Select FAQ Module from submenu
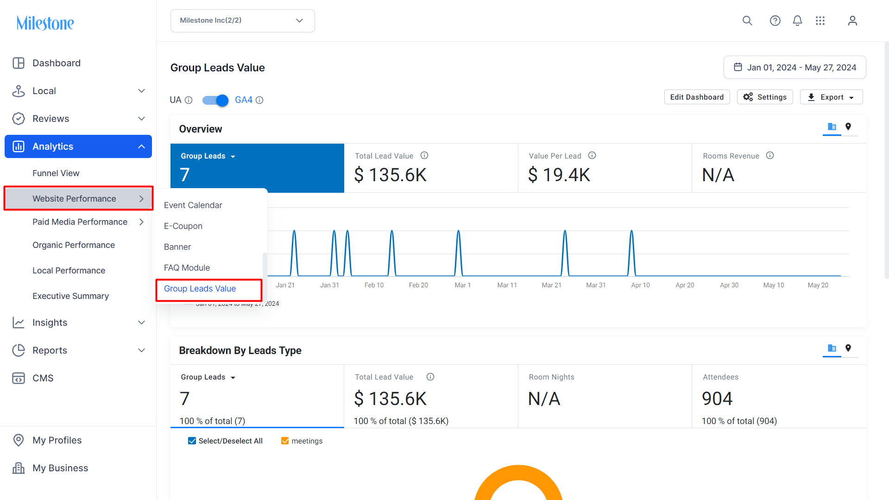The width and height of the screenshot is (889, 500). pos(187,268)
